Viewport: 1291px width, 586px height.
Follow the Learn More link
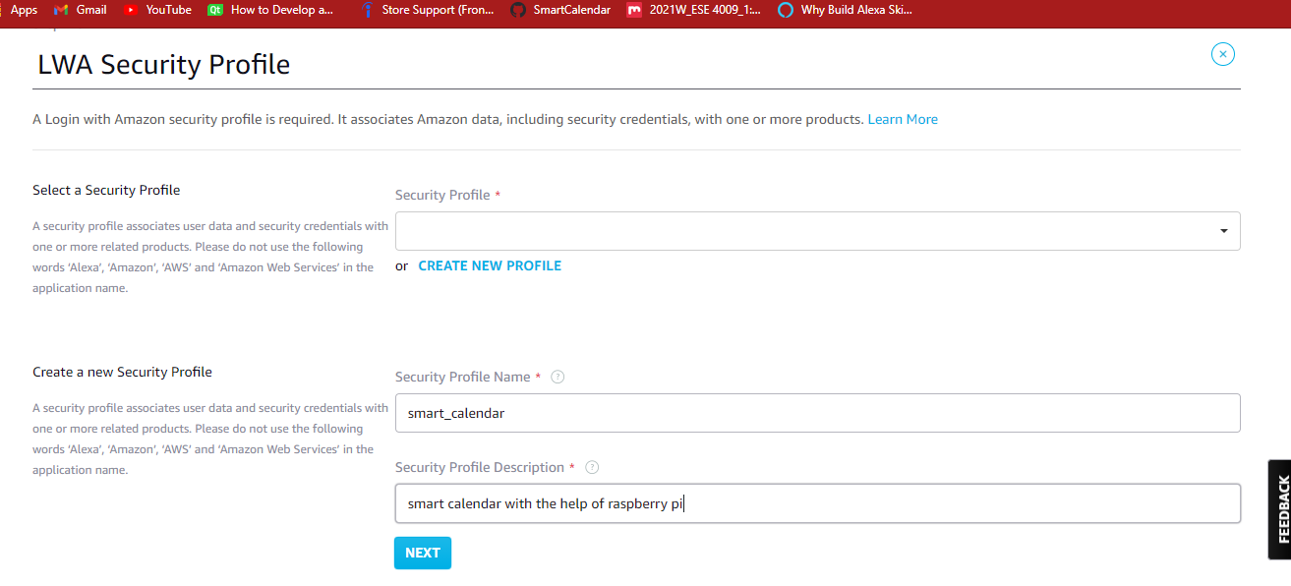pyautogui.click(x=903, y=119)
